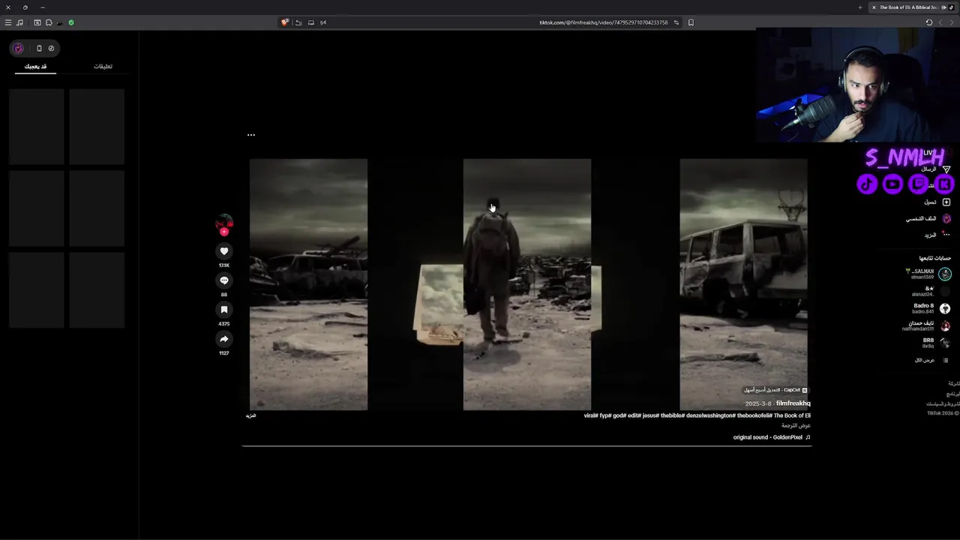The width and height of the screenshot is (960, 540).
Task: Click the sidebar panel toolbar icon
Action: click(37, 22)
